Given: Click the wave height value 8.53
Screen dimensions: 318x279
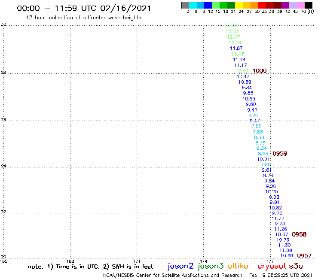Looking at the screenshot, I should coord(263,154).
